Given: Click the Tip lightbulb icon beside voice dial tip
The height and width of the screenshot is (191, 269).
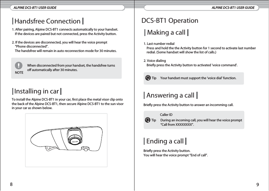Looking at the screenshot, I should tap(148, 78).
